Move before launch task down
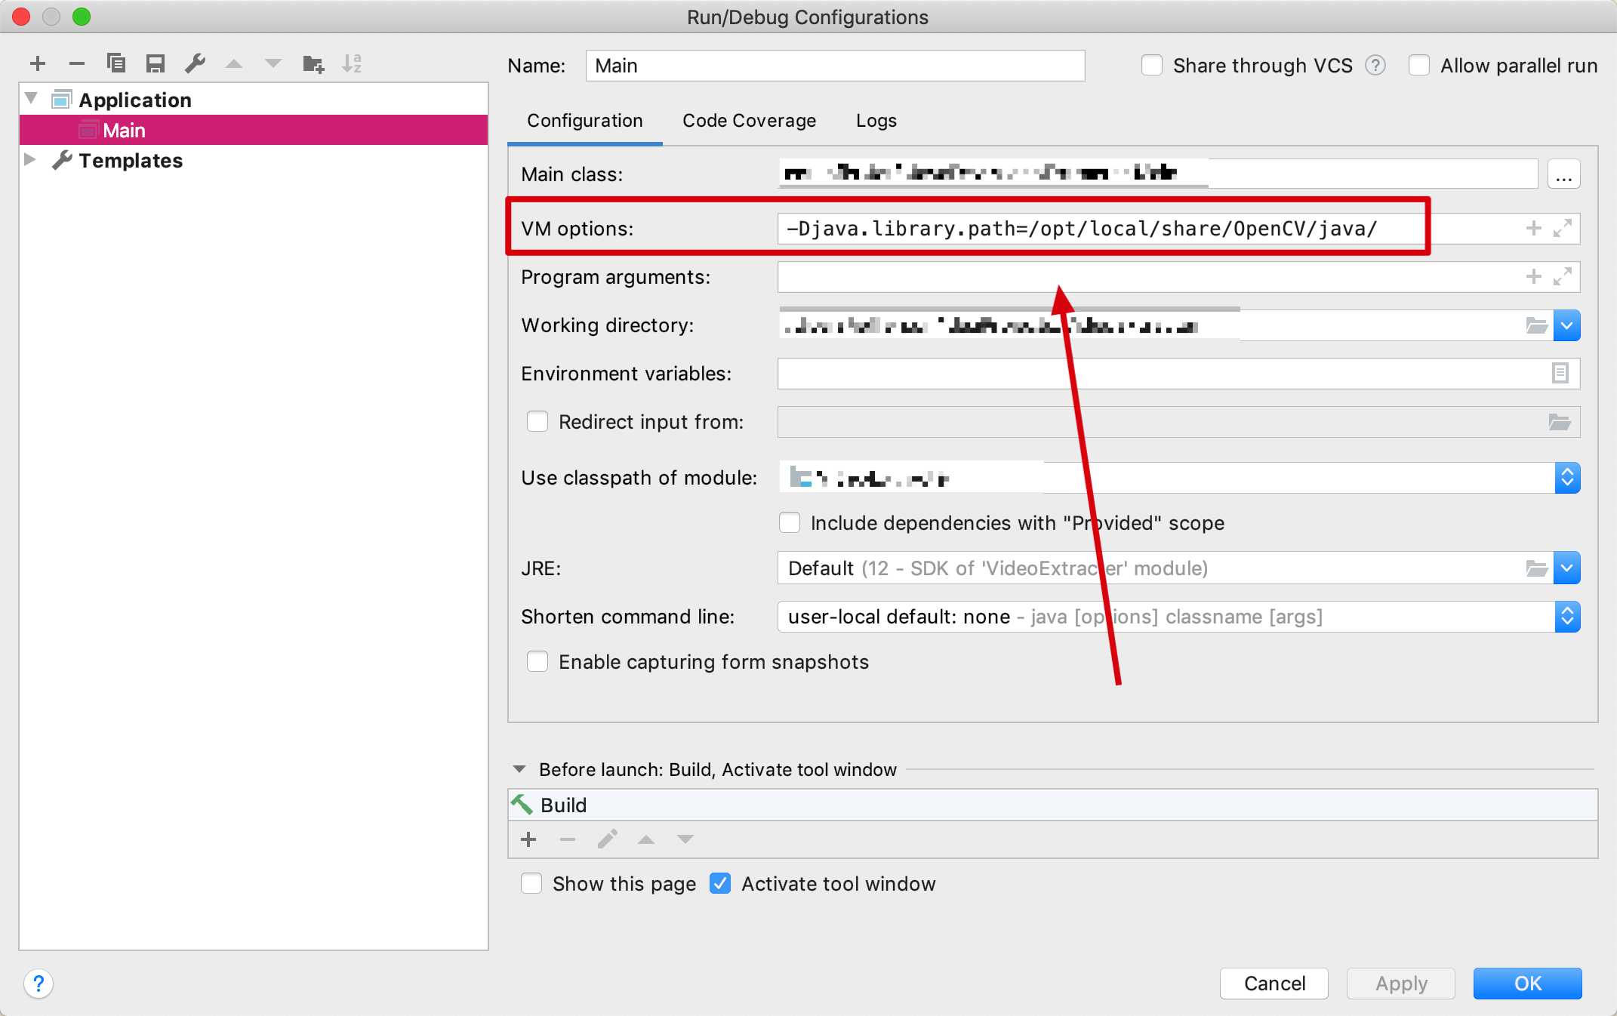Viewport: 1617px width, 1016px height. pos(685,839)
